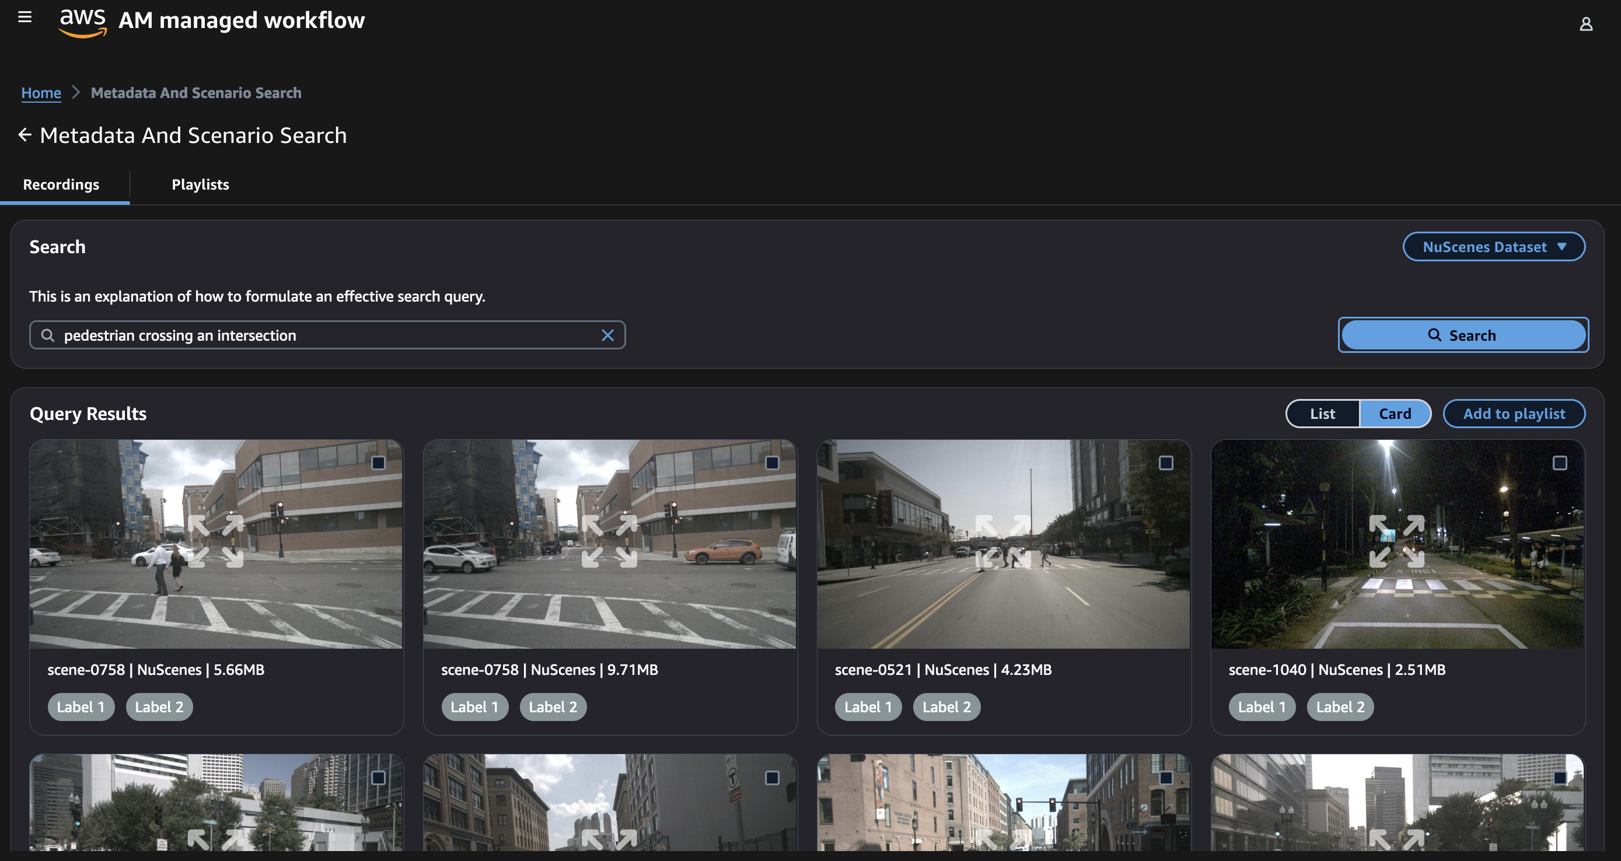Open the NuScenes Dataset dropdown
Screen dimensions: 1621x861
[x=1493, y=247]
